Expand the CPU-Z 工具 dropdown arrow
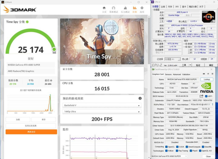218x159 pixels. pos(190,65)
